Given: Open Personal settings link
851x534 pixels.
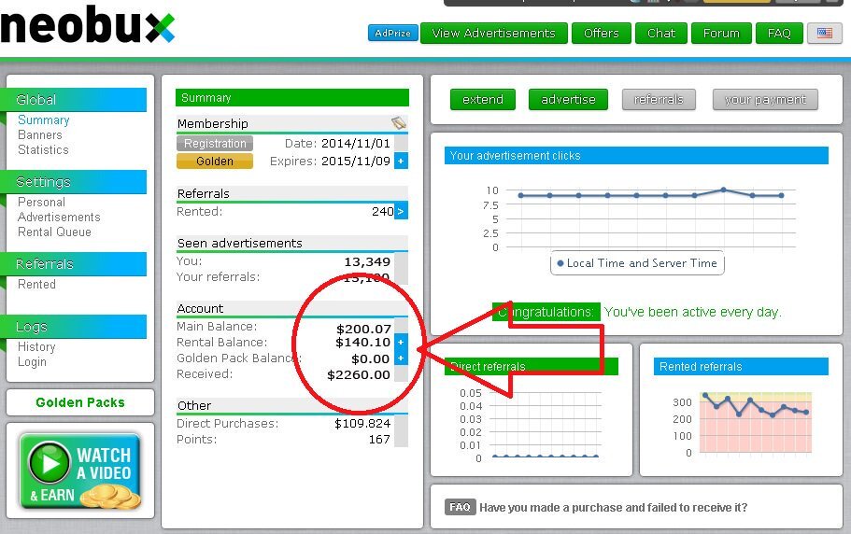Looking at the screenshot, I should [x=41, y=203].
